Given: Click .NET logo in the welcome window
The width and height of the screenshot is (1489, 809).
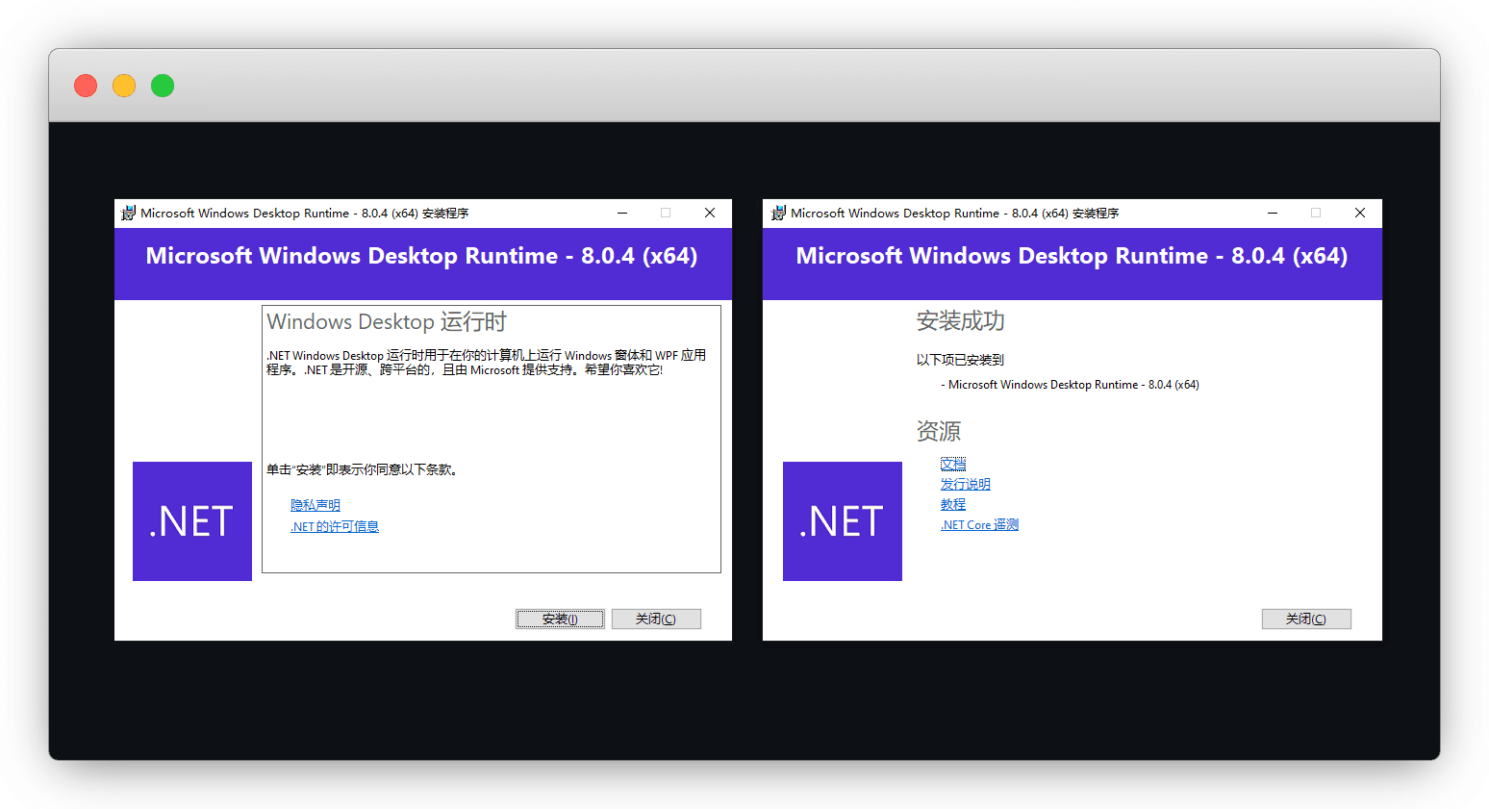Looking at the screenshot, I should [192, 521].
